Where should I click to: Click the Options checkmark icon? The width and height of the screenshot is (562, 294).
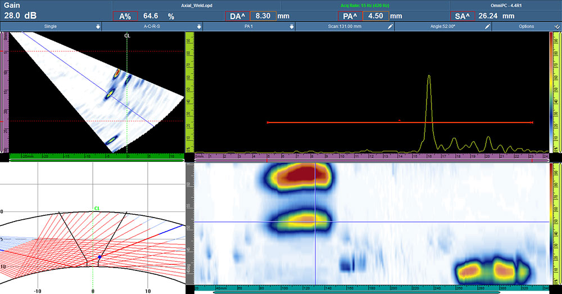pyautogui.click(x=554, y=26)
